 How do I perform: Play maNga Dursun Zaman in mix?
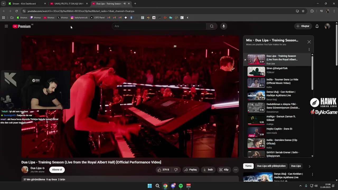pos(277,120)
